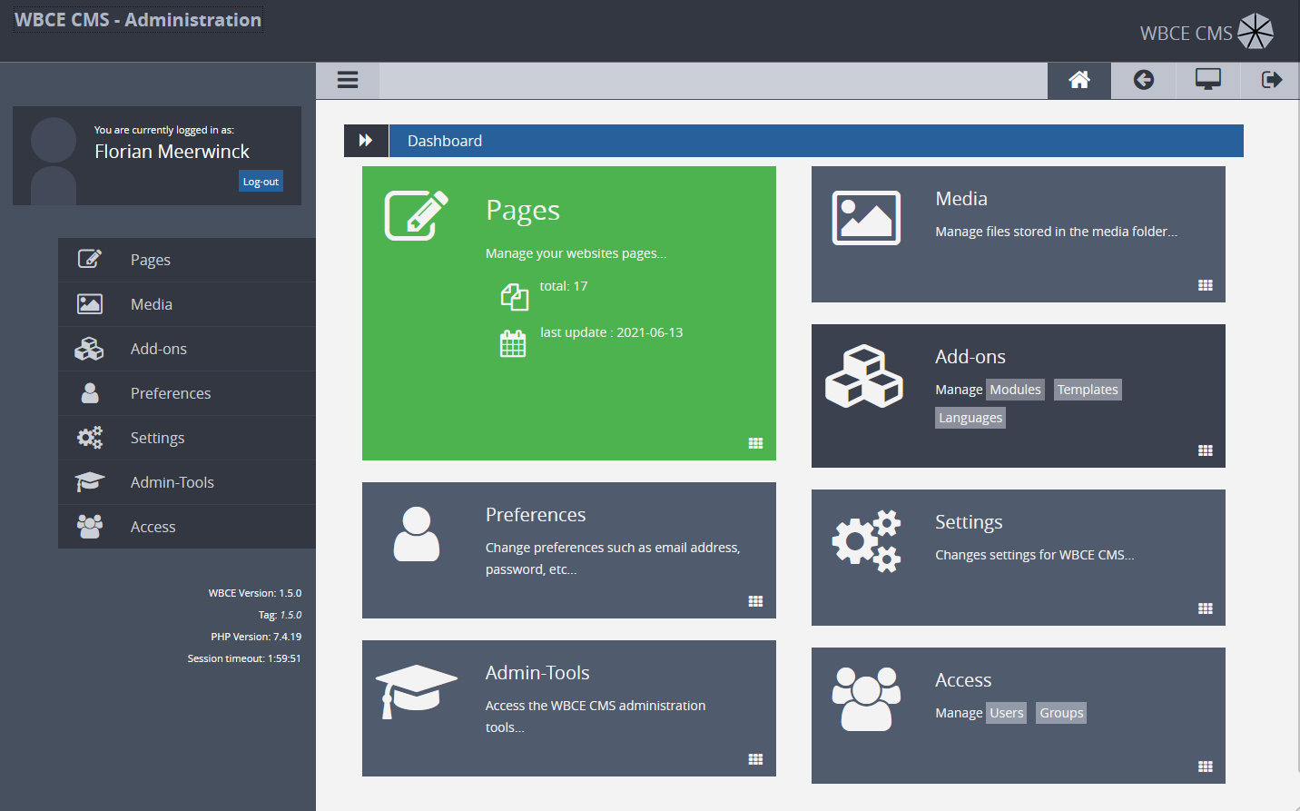The width and height of the screenshot is (1300, 811).
Task: Open the Modules link in Add-ons
Action: [x=1015, y=390]
